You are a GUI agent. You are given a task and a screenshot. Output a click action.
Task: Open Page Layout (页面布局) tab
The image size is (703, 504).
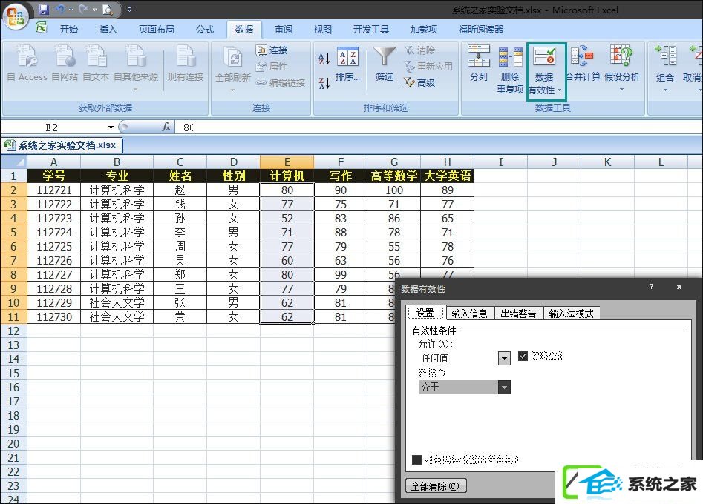156,30
